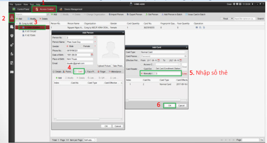Click the Take Photo button
The height and width of the screenshot is (143, 267).
pyautogui.click(x=117, y=66)
